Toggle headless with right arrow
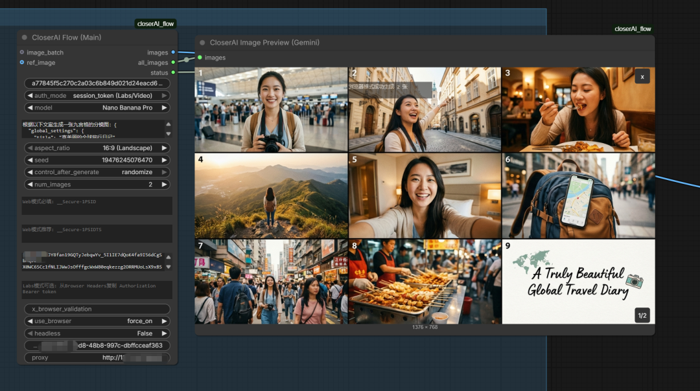This screenshot has height=391, width=700. pos(164,333)
